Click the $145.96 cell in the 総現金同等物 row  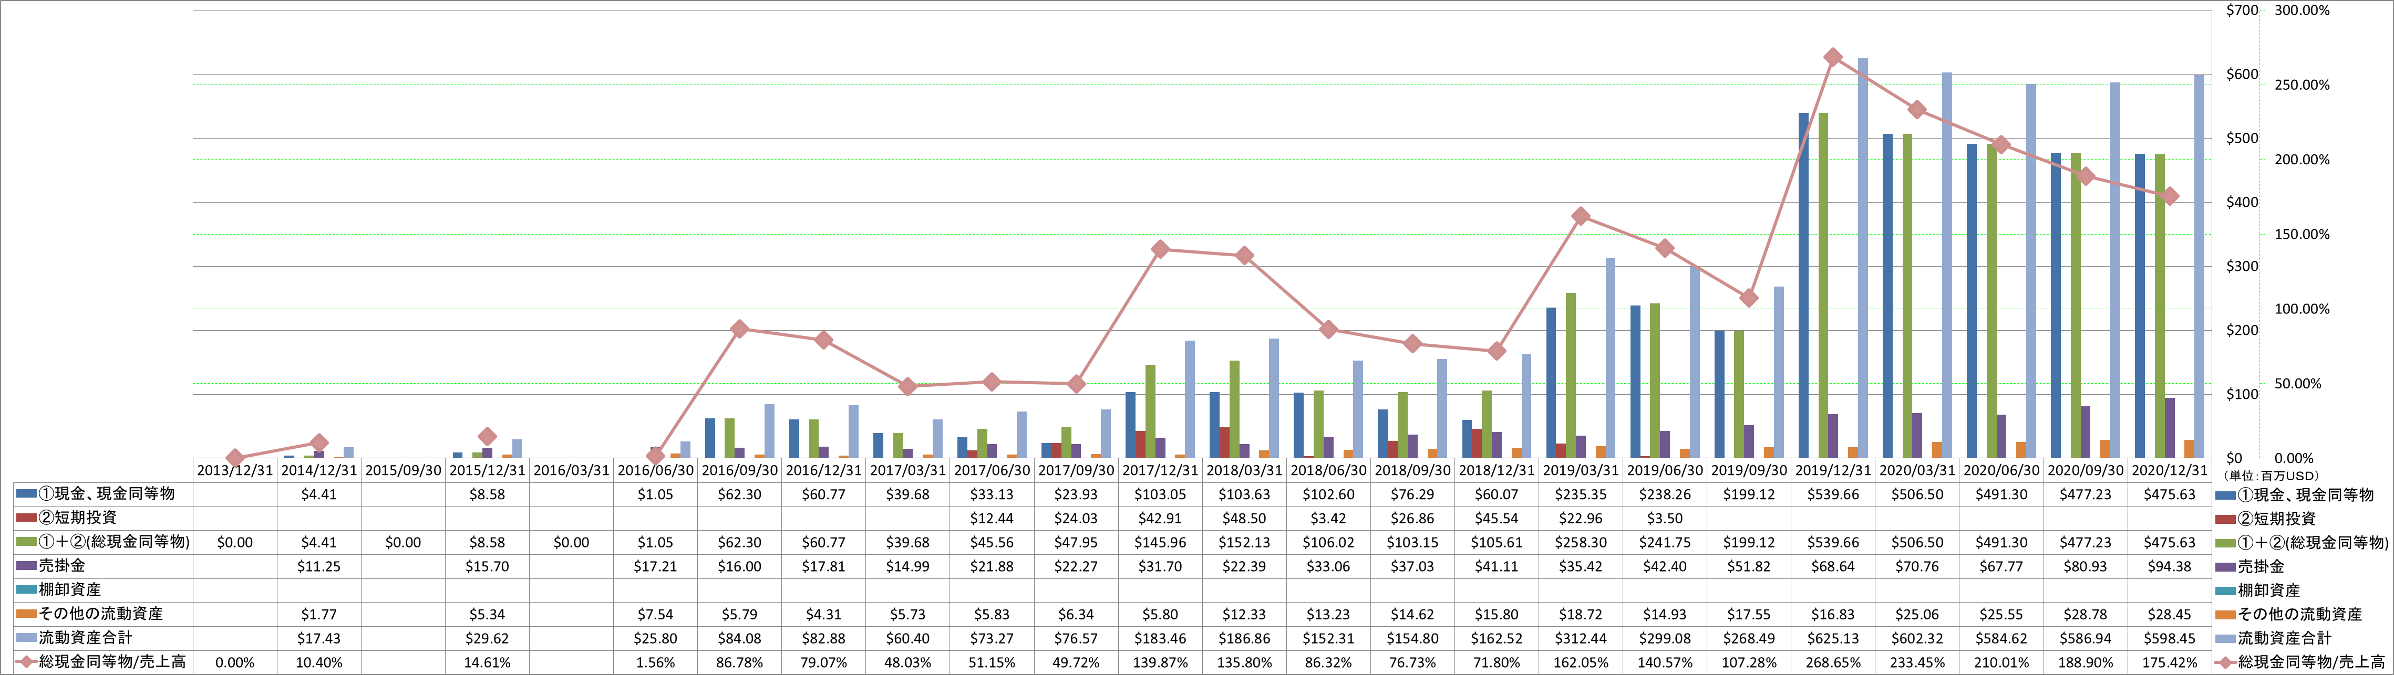tap(1160, 542)
